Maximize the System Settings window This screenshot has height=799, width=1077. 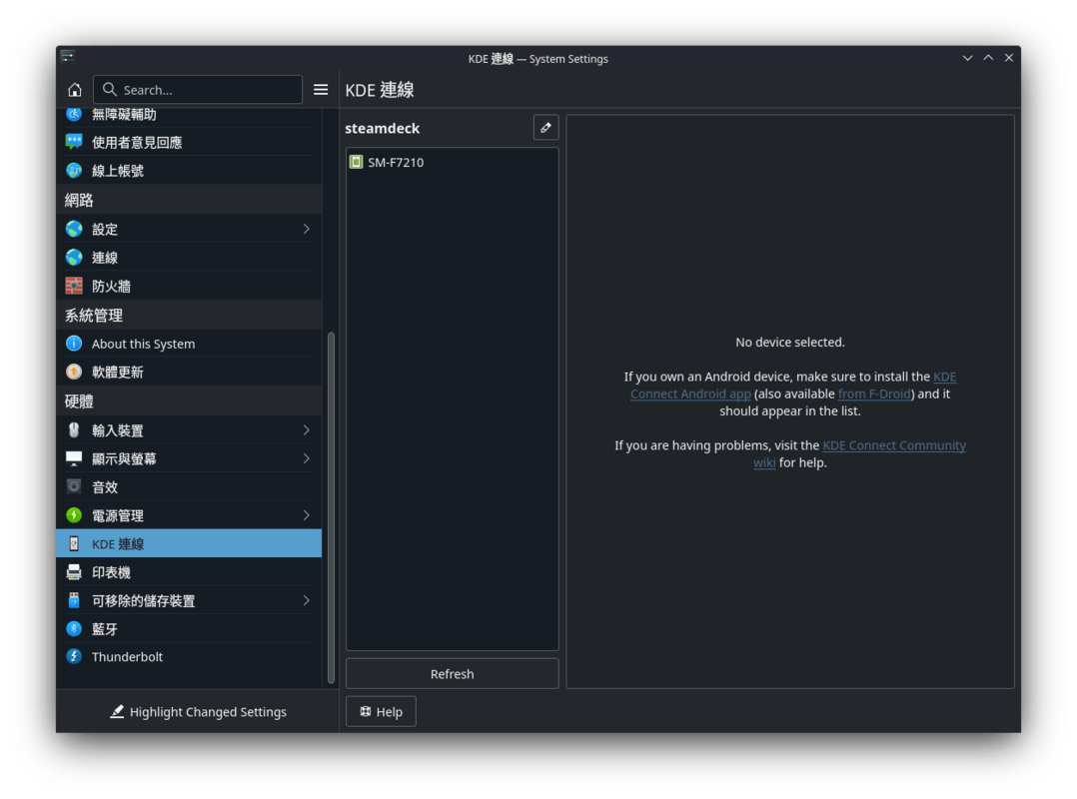pyautogui.click(x=988, y=58)
